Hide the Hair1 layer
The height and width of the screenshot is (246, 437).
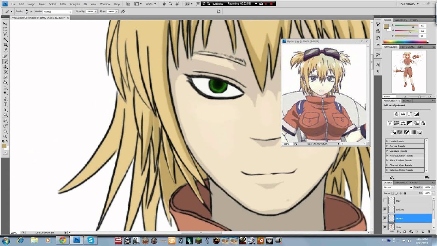385,218
